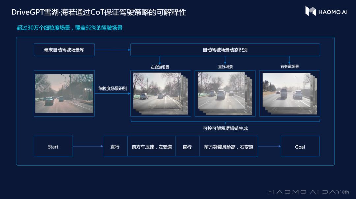The width and height of the screenshot is (356, 199).
Task: Click the 可控可解释逻辑链生成 caption
Action: point(225,128)
